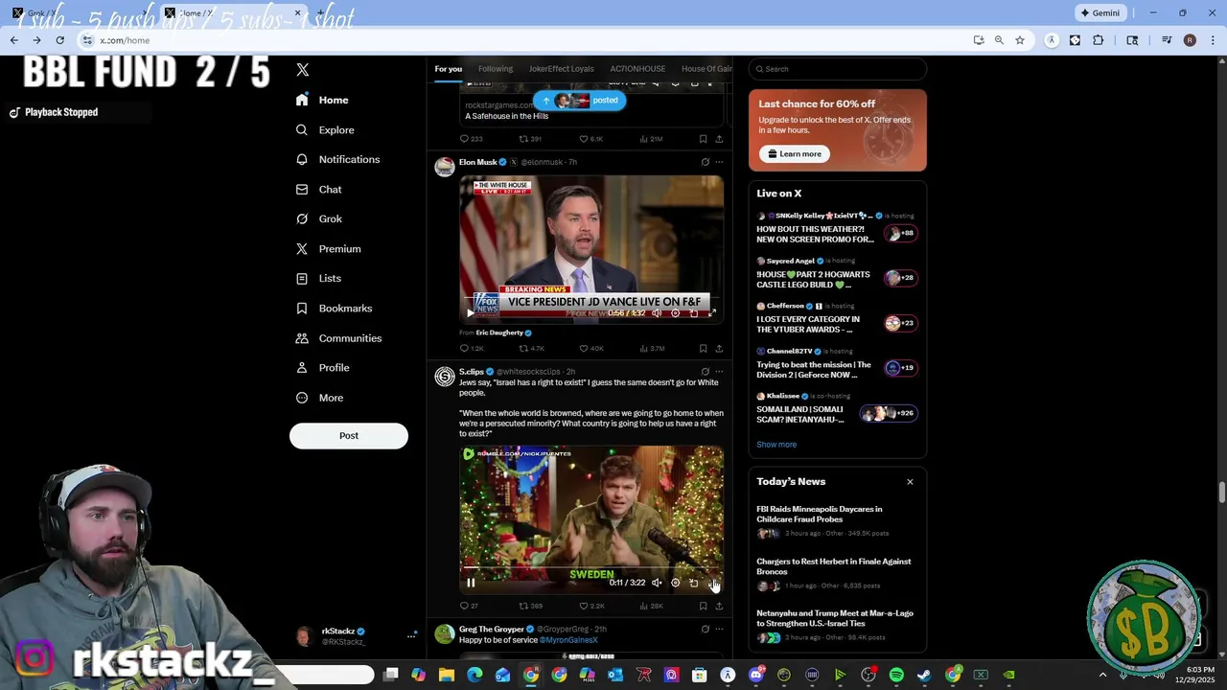Play the JD Vance Fox News video
This screenshot has width=1227, height=690.
pos(470,313)
